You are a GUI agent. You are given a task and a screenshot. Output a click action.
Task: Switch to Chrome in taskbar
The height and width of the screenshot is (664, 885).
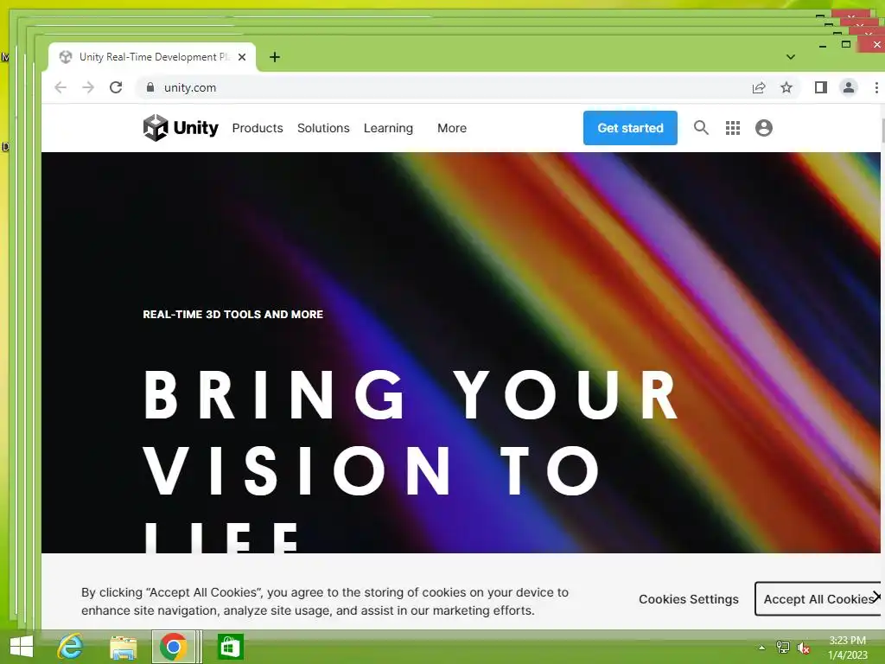click(174, 647)
